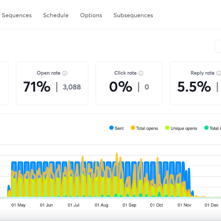Click the 01 Jun axis label
The height and width of the screenshot is (221, 221).
pyautogui.click(x=46, y=205)
